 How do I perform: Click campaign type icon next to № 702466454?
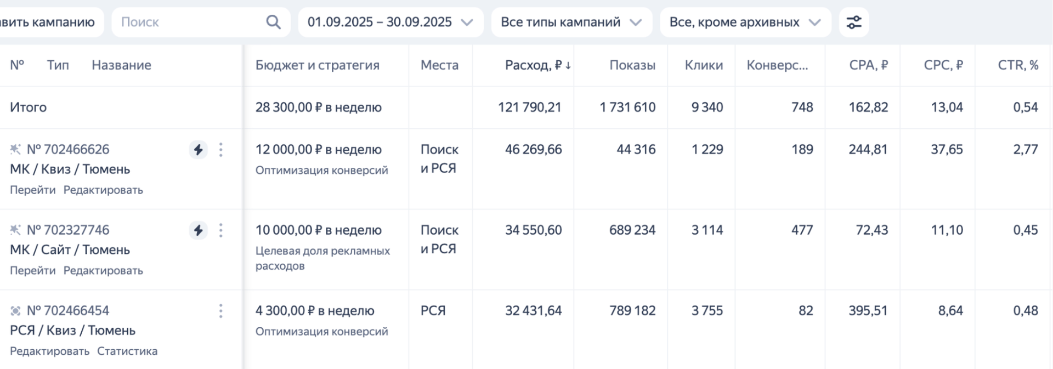(x=15, y=311)
